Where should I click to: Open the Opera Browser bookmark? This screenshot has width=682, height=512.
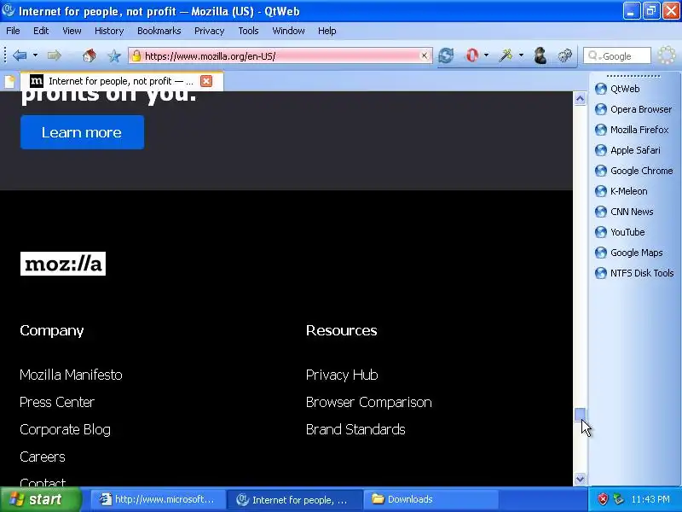click(633, 109)
